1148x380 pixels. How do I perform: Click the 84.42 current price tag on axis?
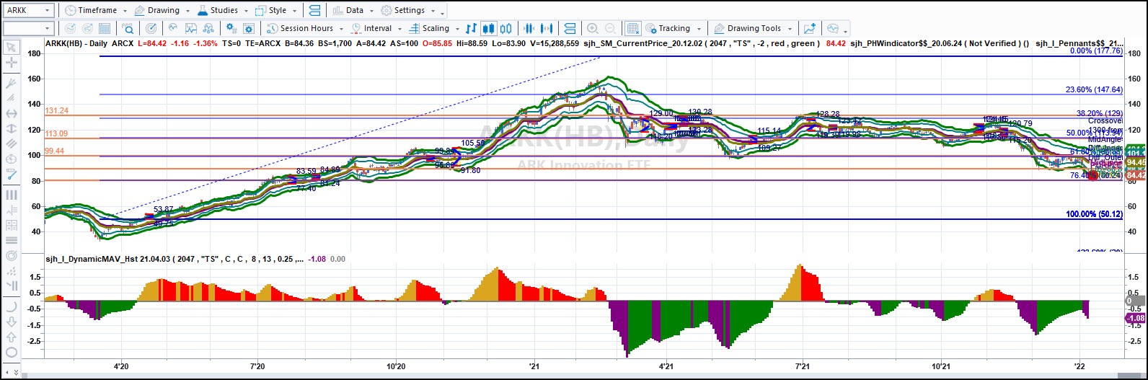coord(1136,176)
